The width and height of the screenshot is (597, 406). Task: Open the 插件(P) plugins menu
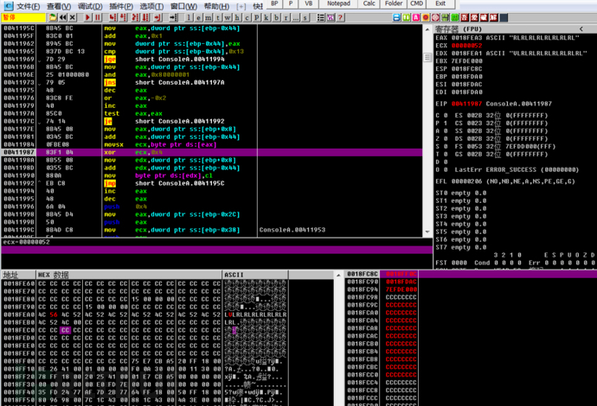(121, 5)
